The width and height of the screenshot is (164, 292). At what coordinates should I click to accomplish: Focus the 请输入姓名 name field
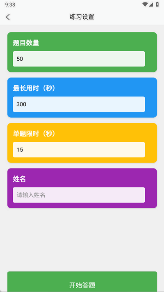pos(79,195)
